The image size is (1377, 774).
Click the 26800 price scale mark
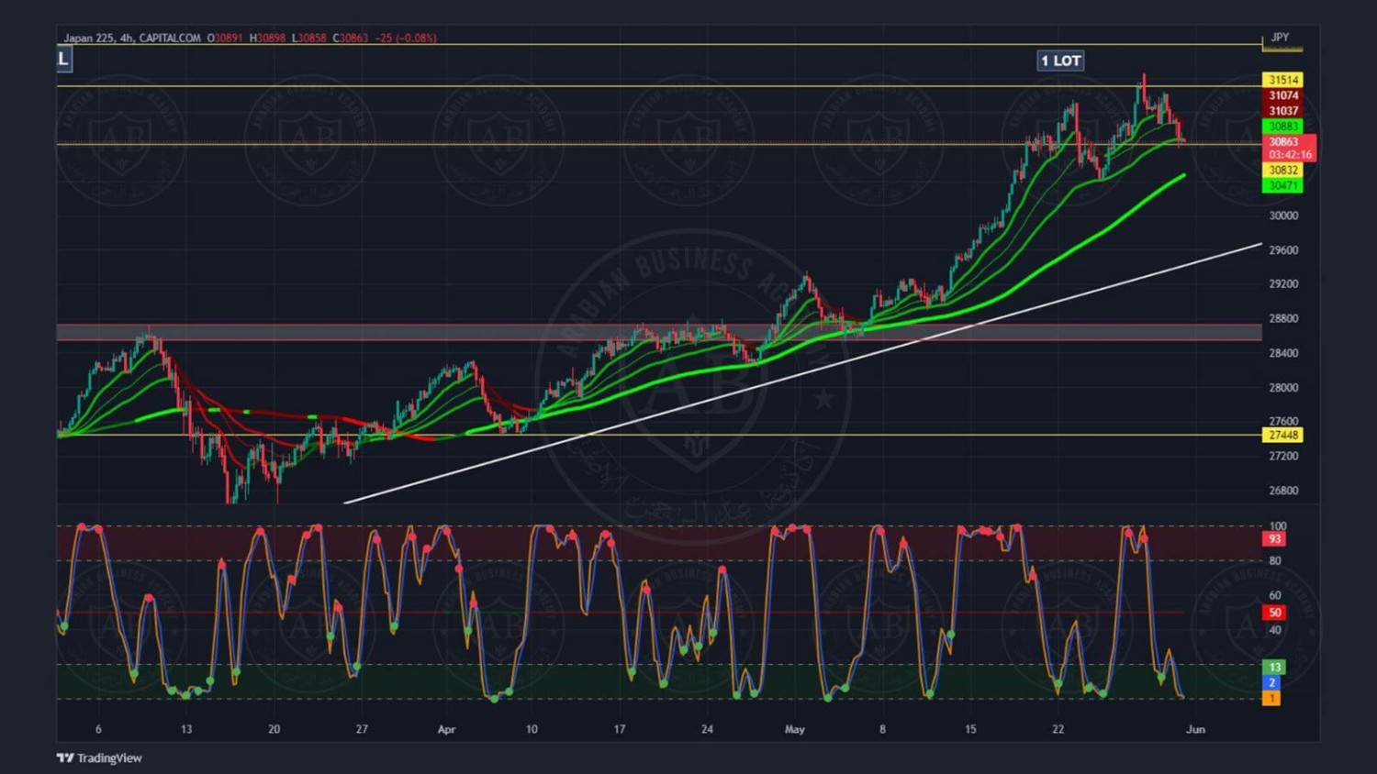pos(1283,490)
